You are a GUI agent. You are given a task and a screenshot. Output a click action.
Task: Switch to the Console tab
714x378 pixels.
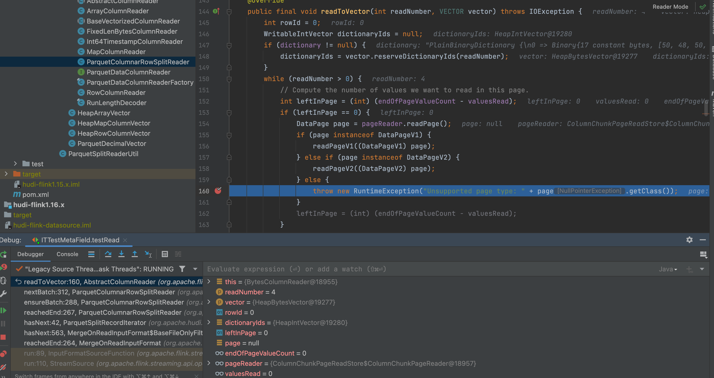tap(67, 254)
